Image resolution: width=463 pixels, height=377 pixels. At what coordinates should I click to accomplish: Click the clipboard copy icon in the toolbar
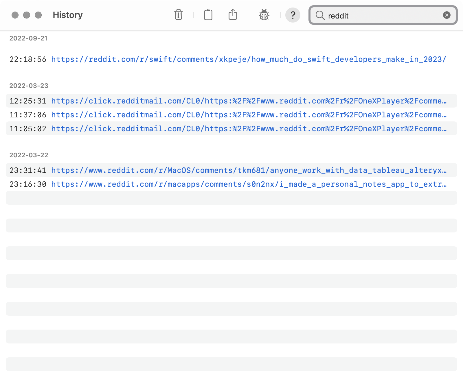tap(208, 15)
